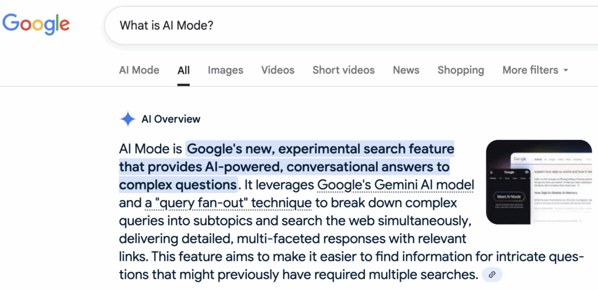598x291 pixels.
Task: Expand the More filters dropdown
Action: pos(536,70)
